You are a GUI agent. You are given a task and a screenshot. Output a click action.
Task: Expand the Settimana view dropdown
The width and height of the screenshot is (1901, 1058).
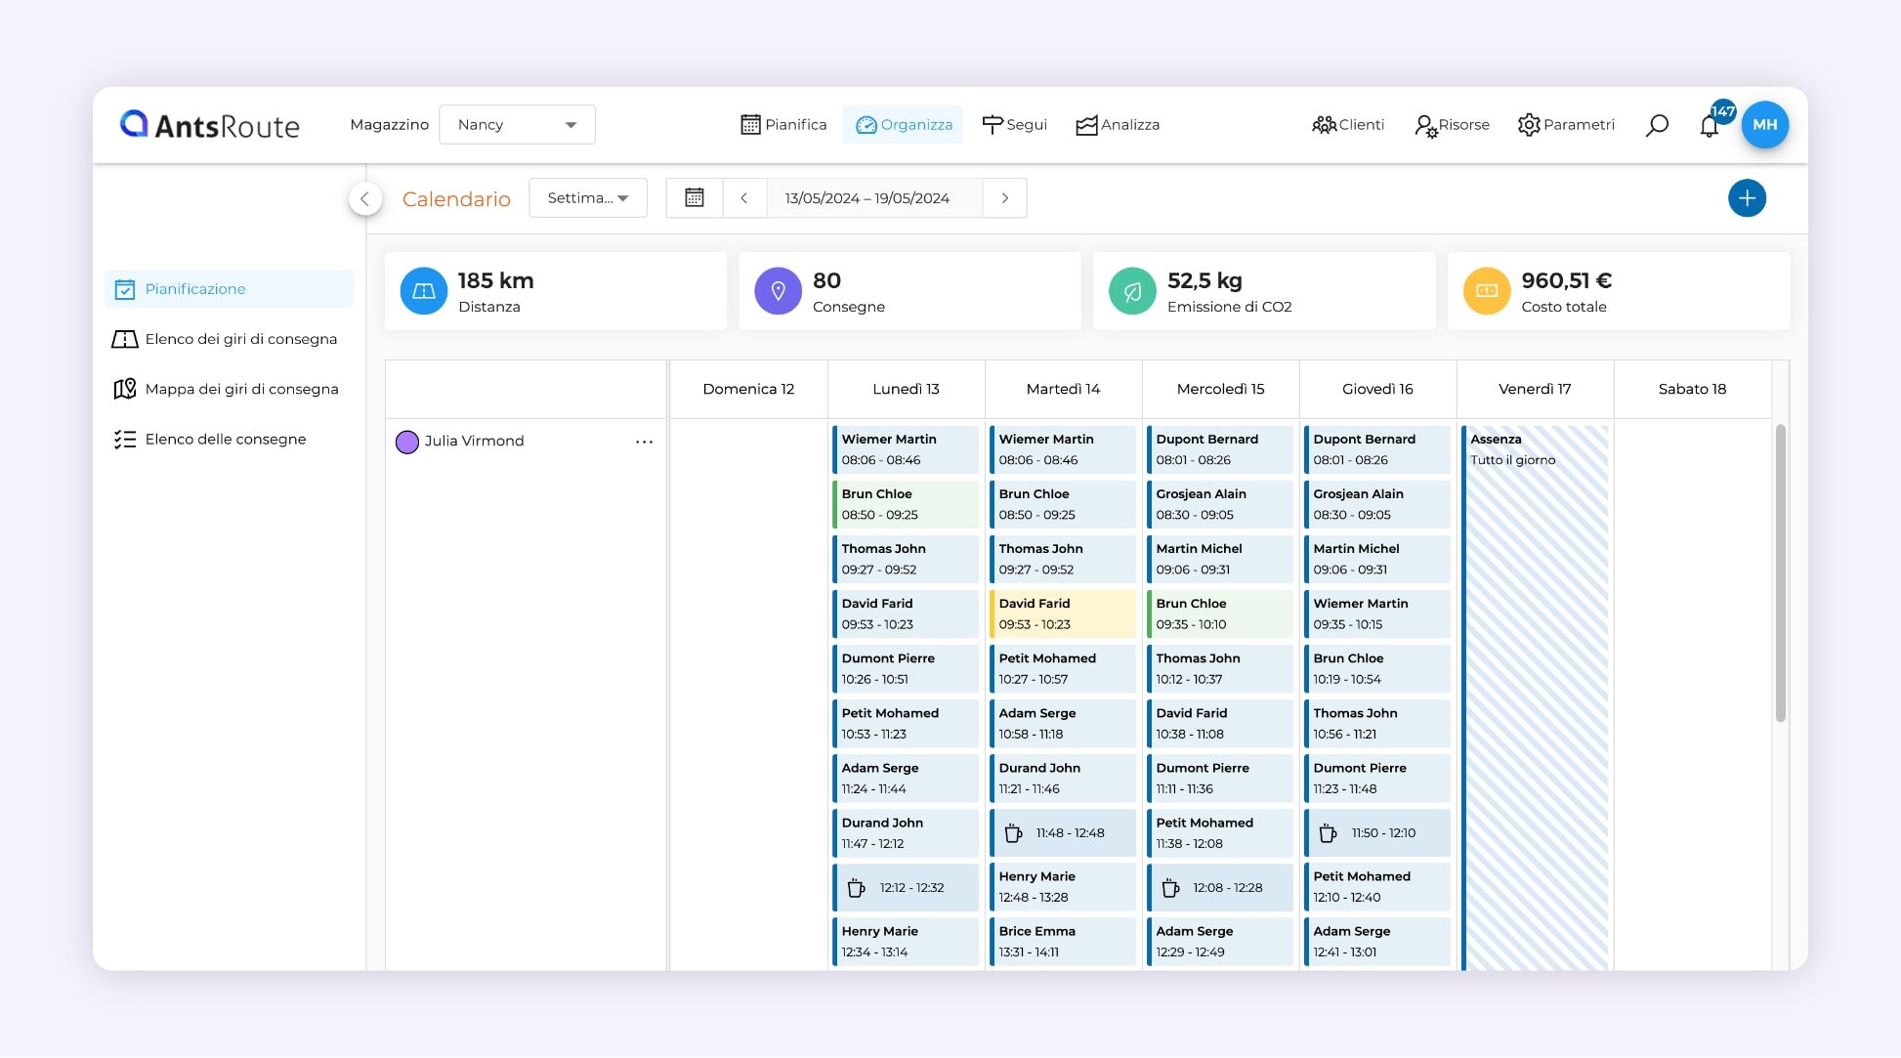[588, 198]
